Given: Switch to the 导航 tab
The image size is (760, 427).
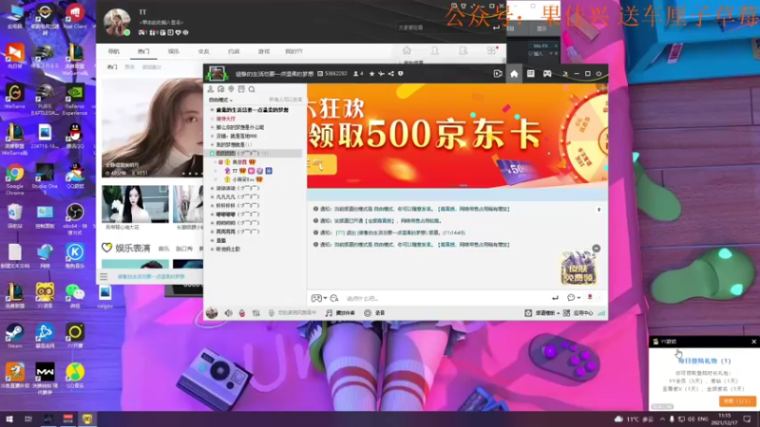Looking at the screenshot, I should (113, 51).
